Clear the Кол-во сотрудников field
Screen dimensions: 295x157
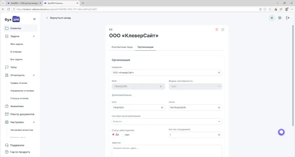(x=219, y=135)
